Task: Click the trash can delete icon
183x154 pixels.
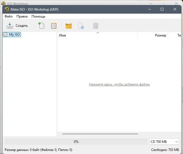Action: click(x=96, y=26)
